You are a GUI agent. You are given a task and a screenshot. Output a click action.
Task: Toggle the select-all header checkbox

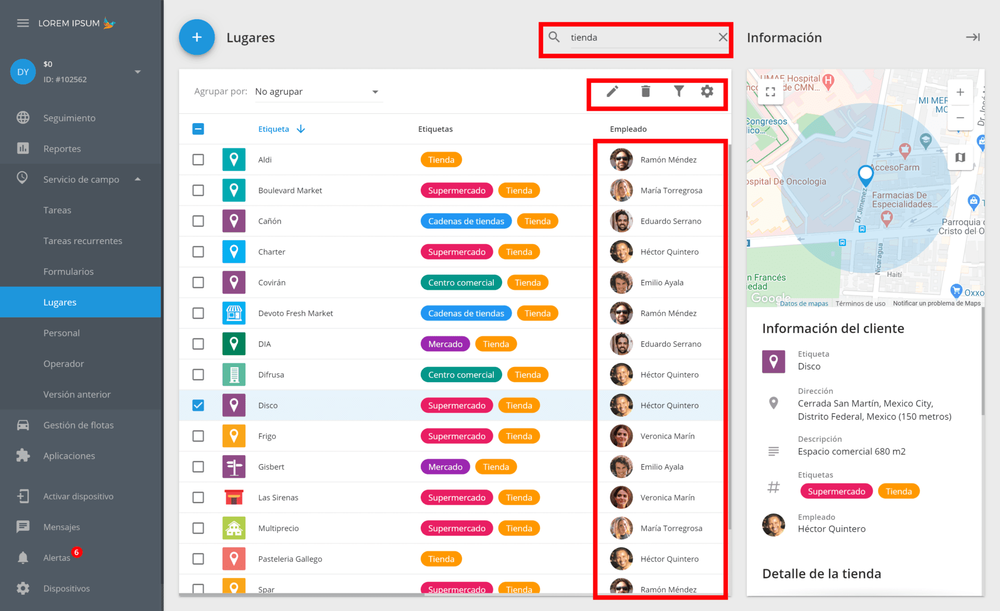pos(198,129)
